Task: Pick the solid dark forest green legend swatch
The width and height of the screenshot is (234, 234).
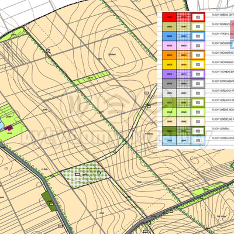Action: point(170,131)
